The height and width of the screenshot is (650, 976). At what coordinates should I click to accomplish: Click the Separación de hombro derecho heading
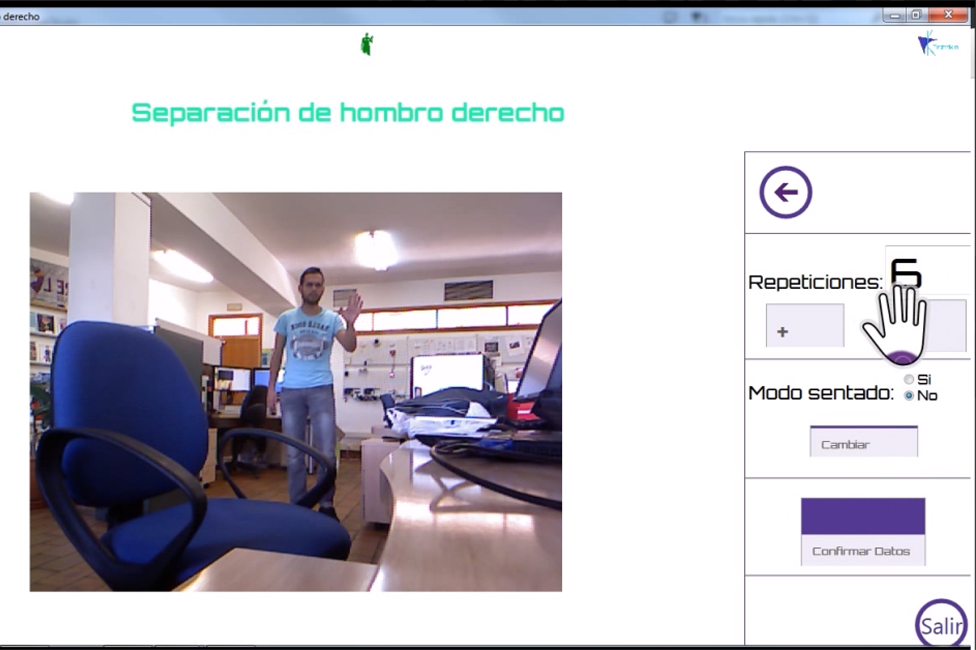pos(347,113)
